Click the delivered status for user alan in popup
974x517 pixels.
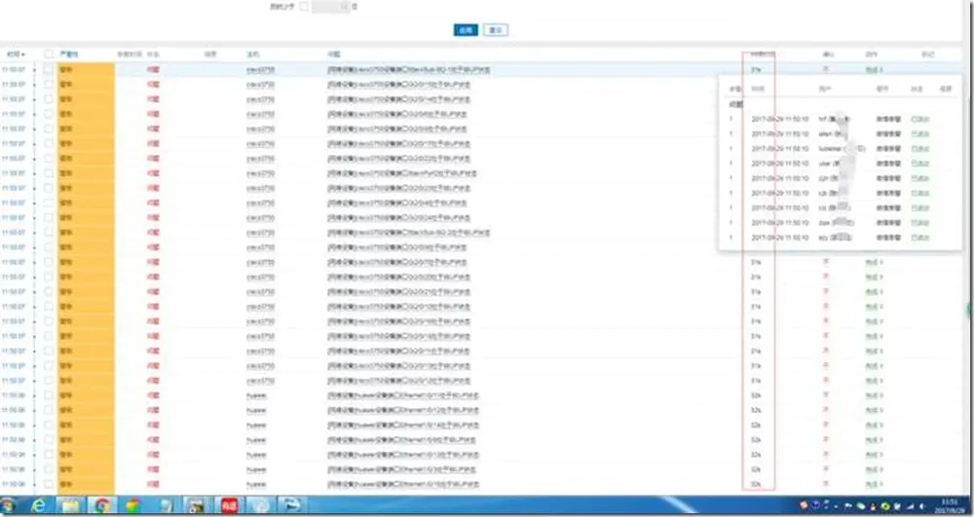click(920, 133)
